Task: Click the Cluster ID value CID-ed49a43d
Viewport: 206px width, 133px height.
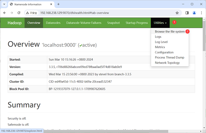Action: tap(80, 81)
